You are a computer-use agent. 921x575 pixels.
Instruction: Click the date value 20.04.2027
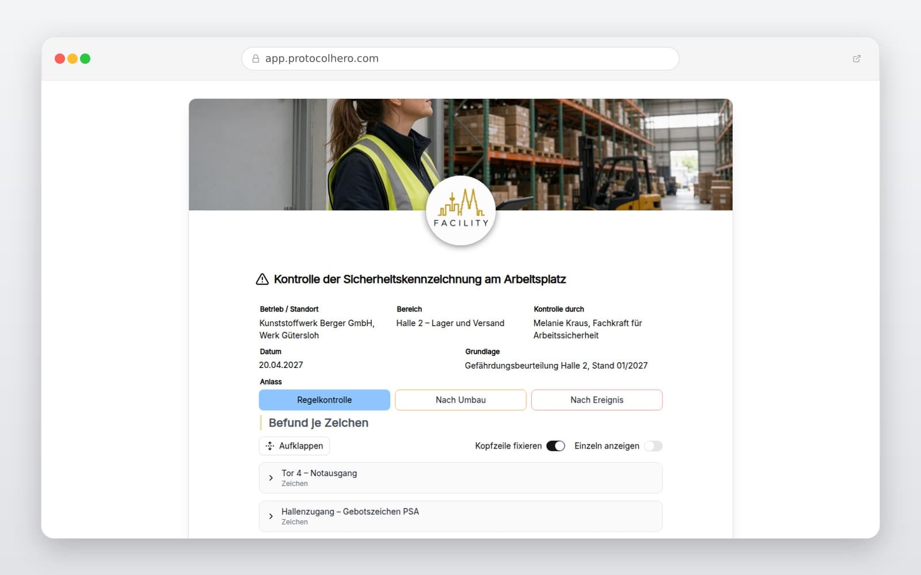tap(281, 365)
